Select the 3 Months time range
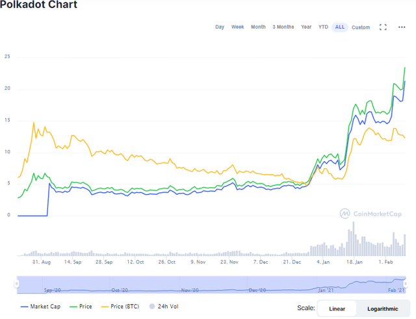This screenshot has width=416, height=319. (x=283, y=27)
